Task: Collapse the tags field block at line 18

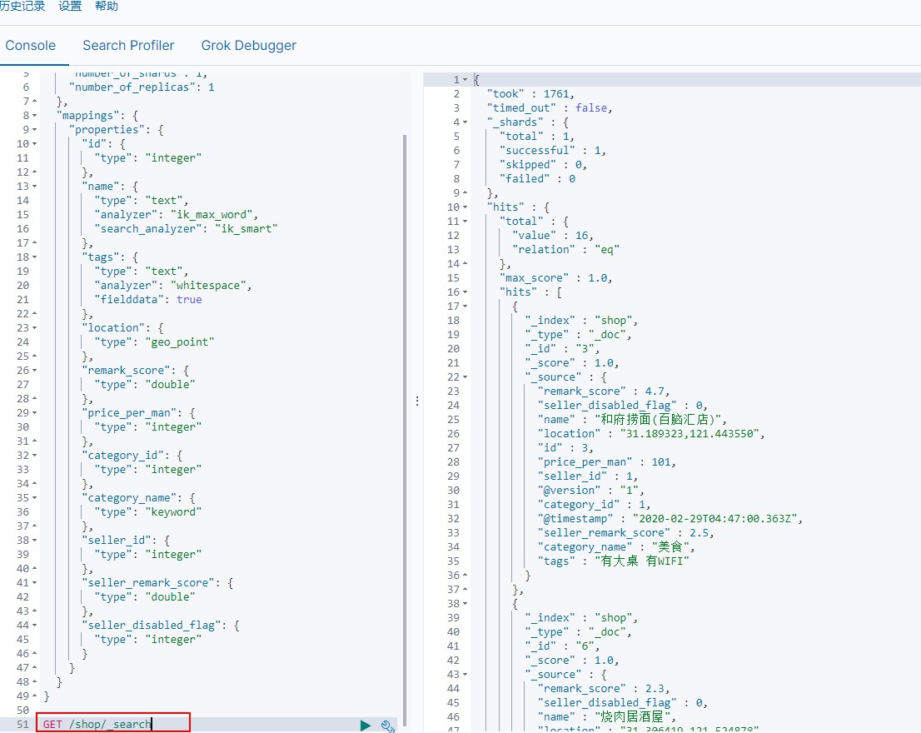Action: tap(35, 257)
